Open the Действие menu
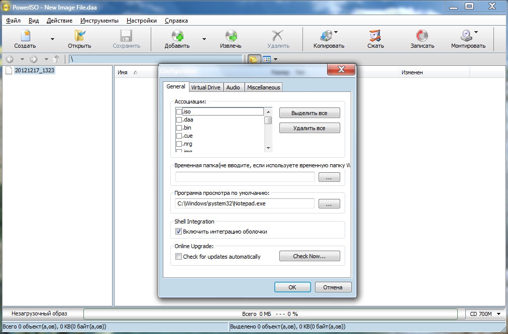 coord(60,21)
